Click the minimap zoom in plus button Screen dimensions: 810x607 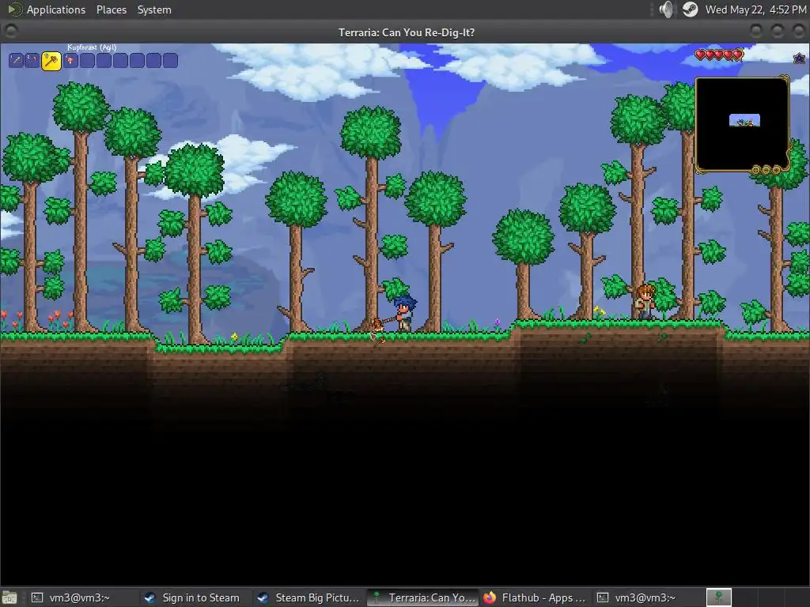coord(777,170)
